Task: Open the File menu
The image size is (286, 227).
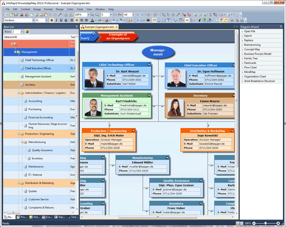Action: pos(7,9)
